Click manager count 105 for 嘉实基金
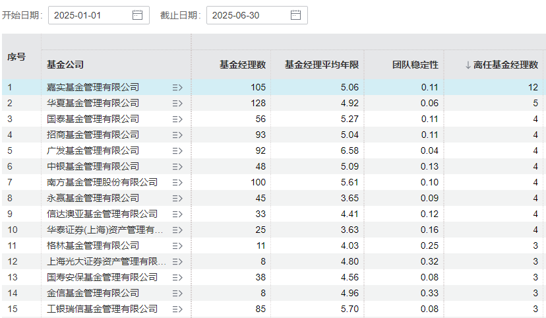 tap(258, 87)
